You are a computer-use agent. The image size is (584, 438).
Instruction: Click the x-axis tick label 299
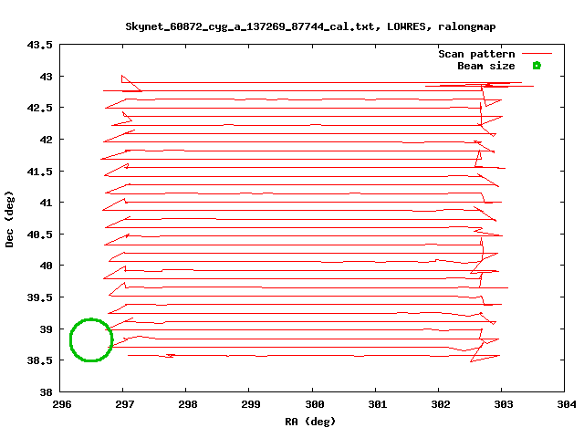(251, 404)
